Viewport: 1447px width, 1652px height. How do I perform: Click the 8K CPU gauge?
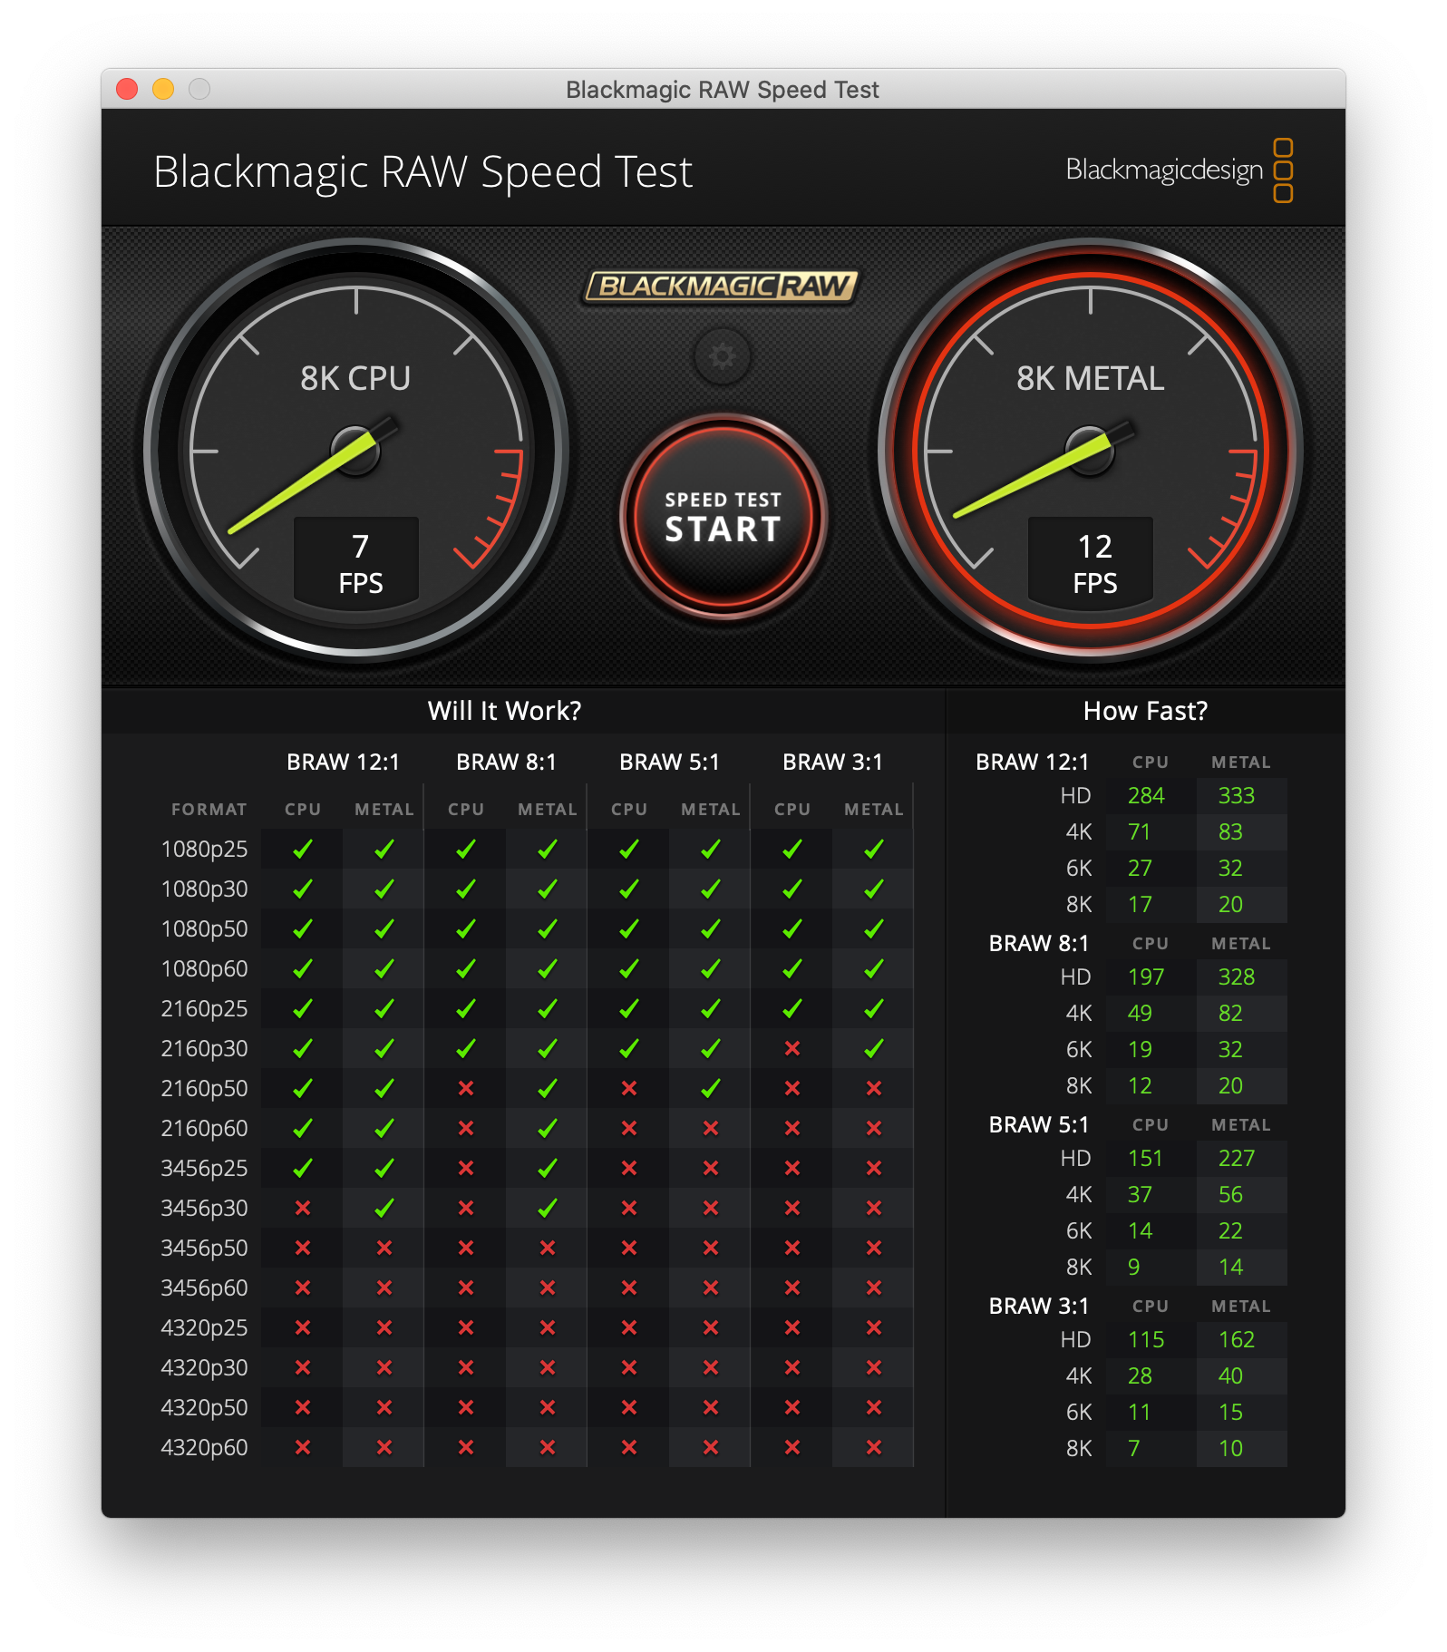pos(356,450)
